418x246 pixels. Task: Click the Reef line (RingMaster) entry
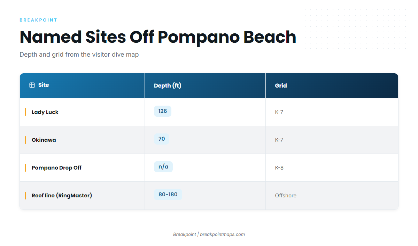(62, 196)
